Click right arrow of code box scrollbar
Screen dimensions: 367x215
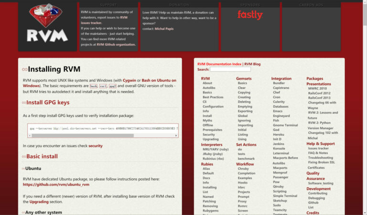176,135
